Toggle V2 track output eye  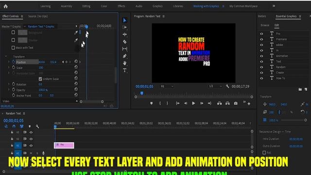tap(31, 139)
